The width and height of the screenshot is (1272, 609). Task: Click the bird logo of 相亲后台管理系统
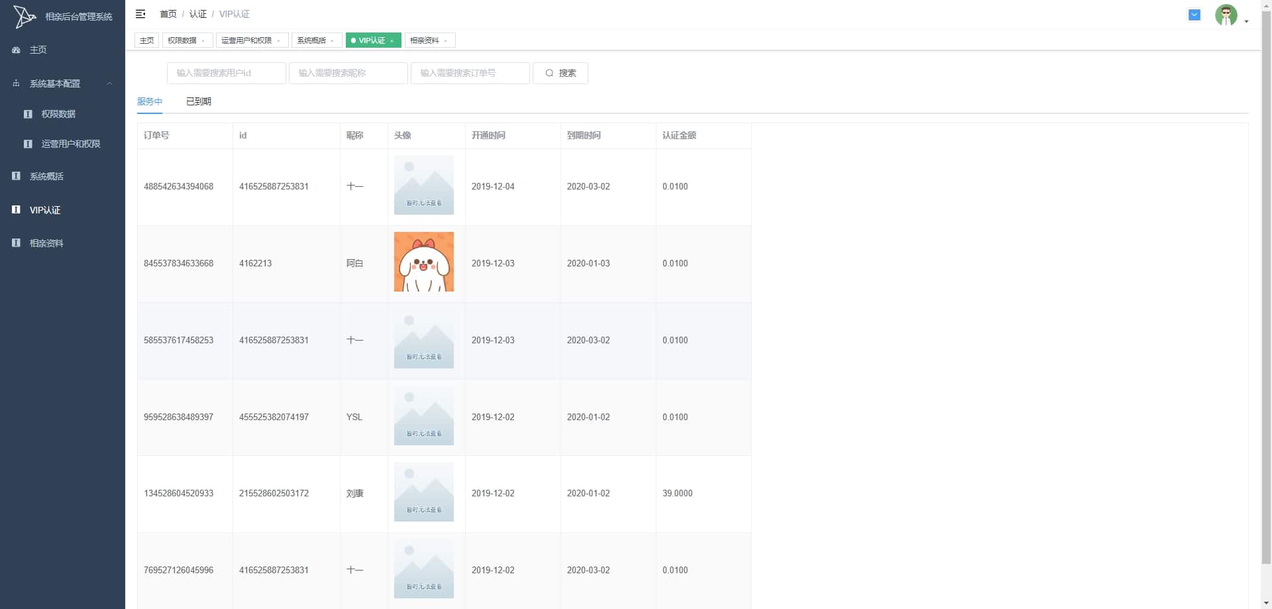coord(24,17)
